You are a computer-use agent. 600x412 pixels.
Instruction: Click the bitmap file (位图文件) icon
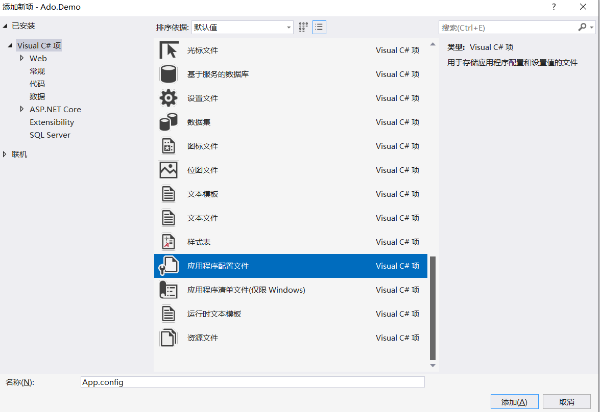169,170
